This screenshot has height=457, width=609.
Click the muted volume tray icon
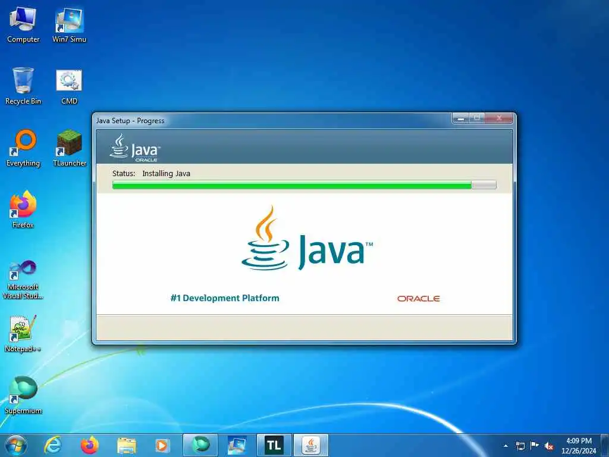(x=549, y=446)
